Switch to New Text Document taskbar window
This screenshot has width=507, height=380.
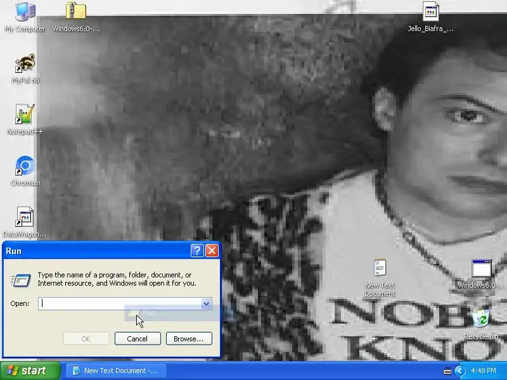pyautogui.click(x=116, y=370)
